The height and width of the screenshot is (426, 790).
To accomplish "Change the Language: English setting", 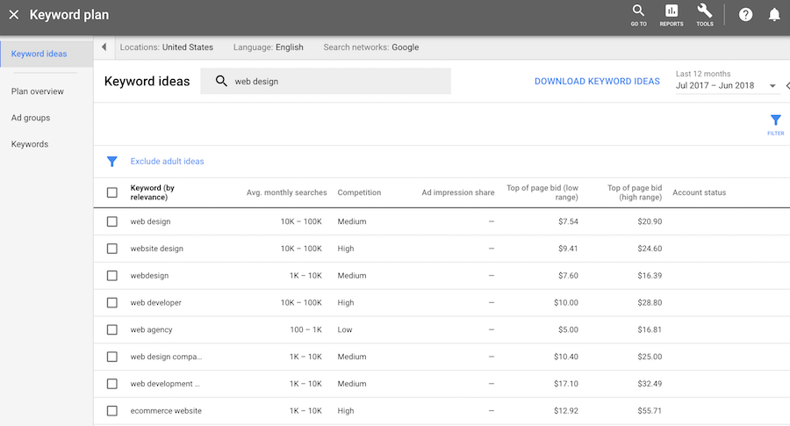I will point(268,47).
